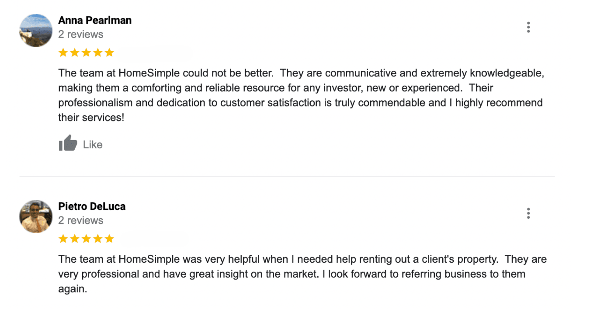Open Anna Pearlman's profile picture
Image resolution: width=590 pixels, height=309 pixels.
coord(36,31)
